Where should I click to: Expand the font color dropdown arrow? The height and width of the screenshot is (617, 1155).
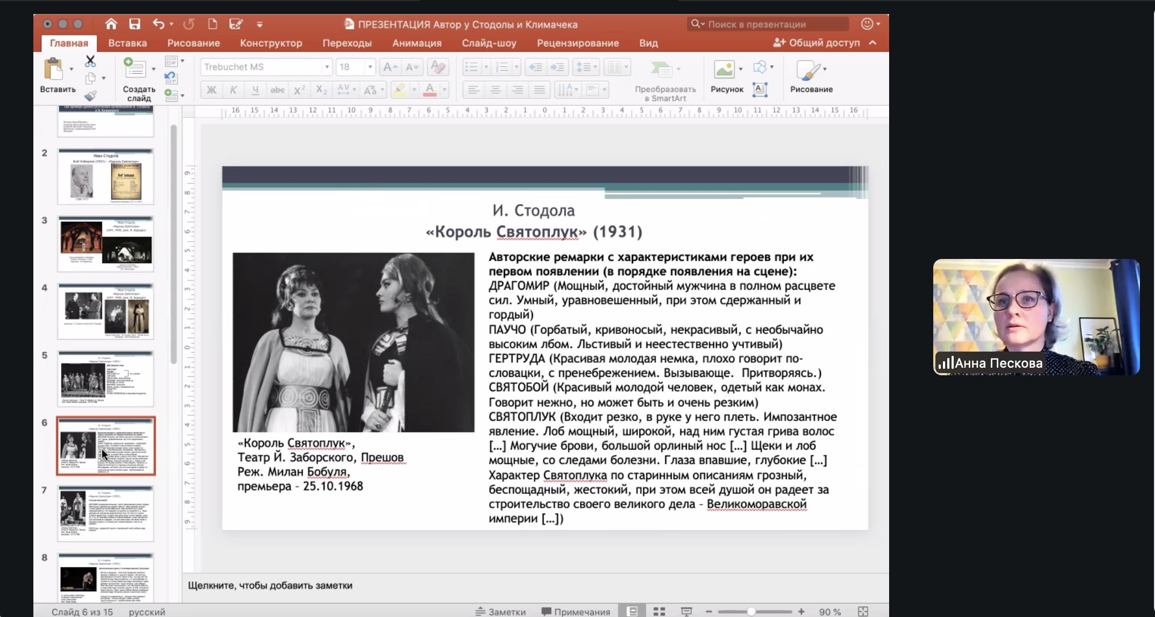tap(445, 90)
